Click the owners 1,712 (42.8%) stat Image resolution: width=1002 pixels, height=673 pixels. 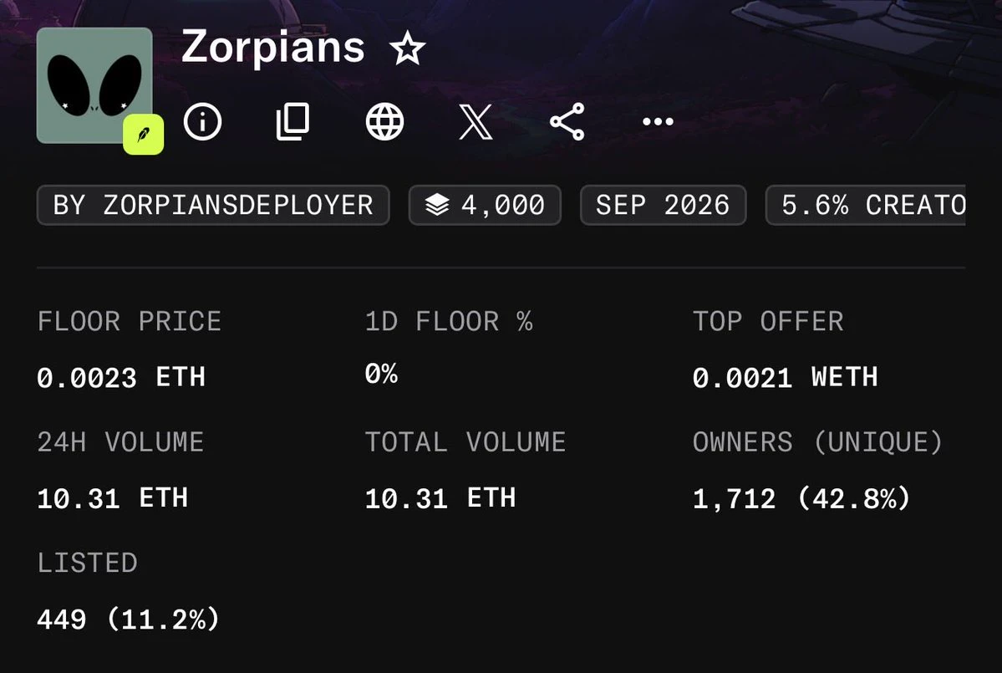(802, 498)
